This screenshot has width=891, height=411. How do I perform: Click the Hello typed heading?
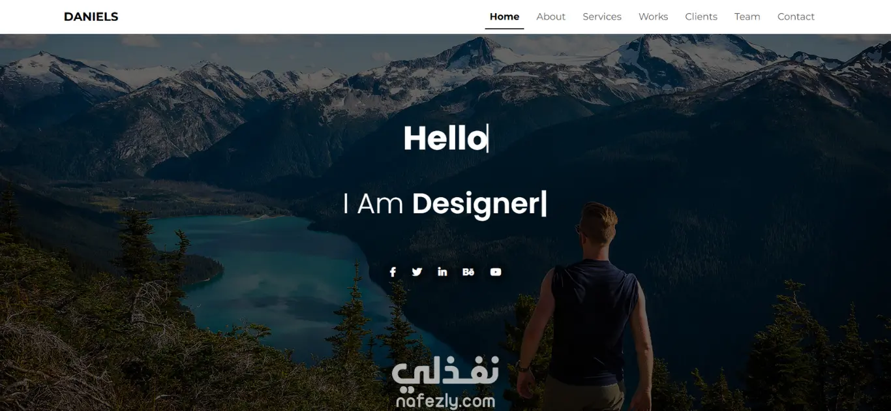tap(445, 138)
